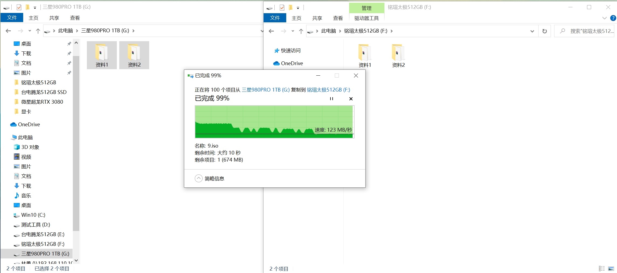Open 显卡 folder in sidebar
The width and height of the screenshot is (617, 273).
pyautogui.click(x=26, y=111)
